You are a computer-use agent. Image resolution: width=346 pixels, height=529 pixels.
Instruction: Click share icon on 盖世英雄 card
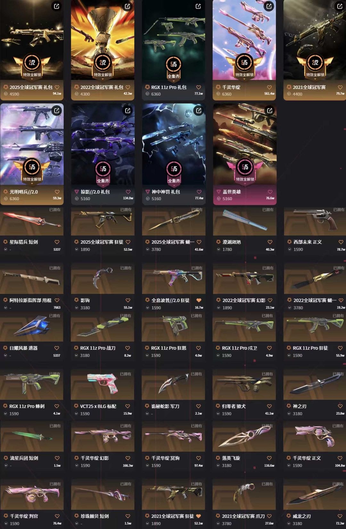pos(270,111)
